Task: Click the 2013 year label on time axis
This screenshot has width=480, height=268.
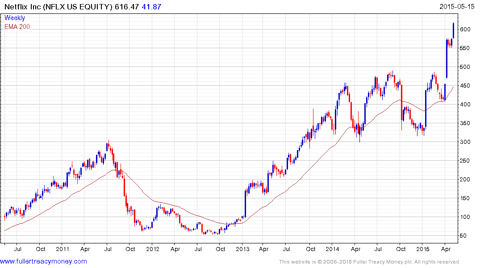Action: click(x=242, y=249)
